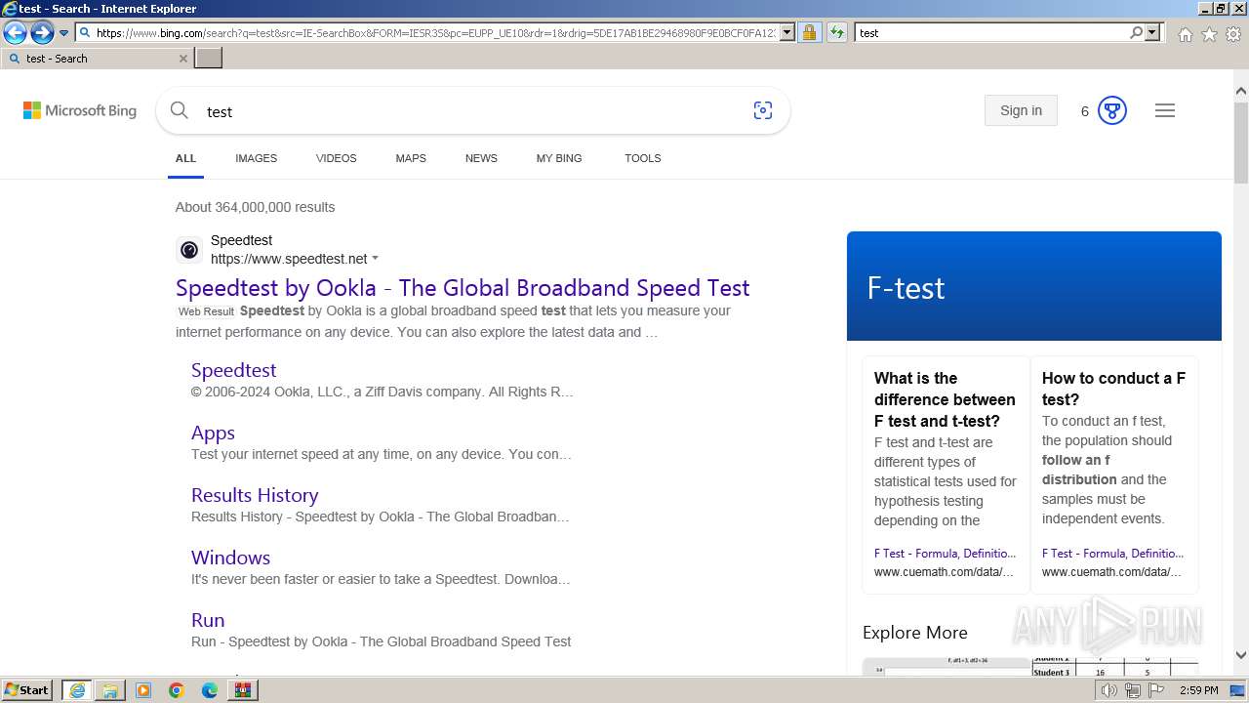
Task: Click the page vertical scrollbar down arrow
Action: point(1241,656)
